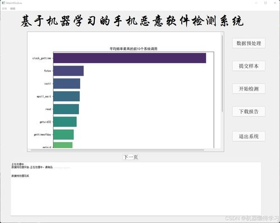Click the epoll_wait bar in chart
This screenshot has height=223, width=280.
66,96
